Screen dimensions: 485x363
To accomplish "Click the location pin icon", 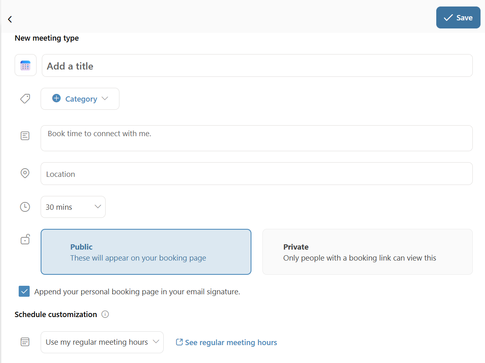I will 25,174.
